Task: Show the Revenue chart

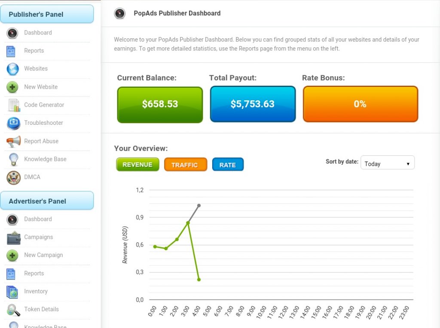Action: pyautogui.click(x=137, y=164)
